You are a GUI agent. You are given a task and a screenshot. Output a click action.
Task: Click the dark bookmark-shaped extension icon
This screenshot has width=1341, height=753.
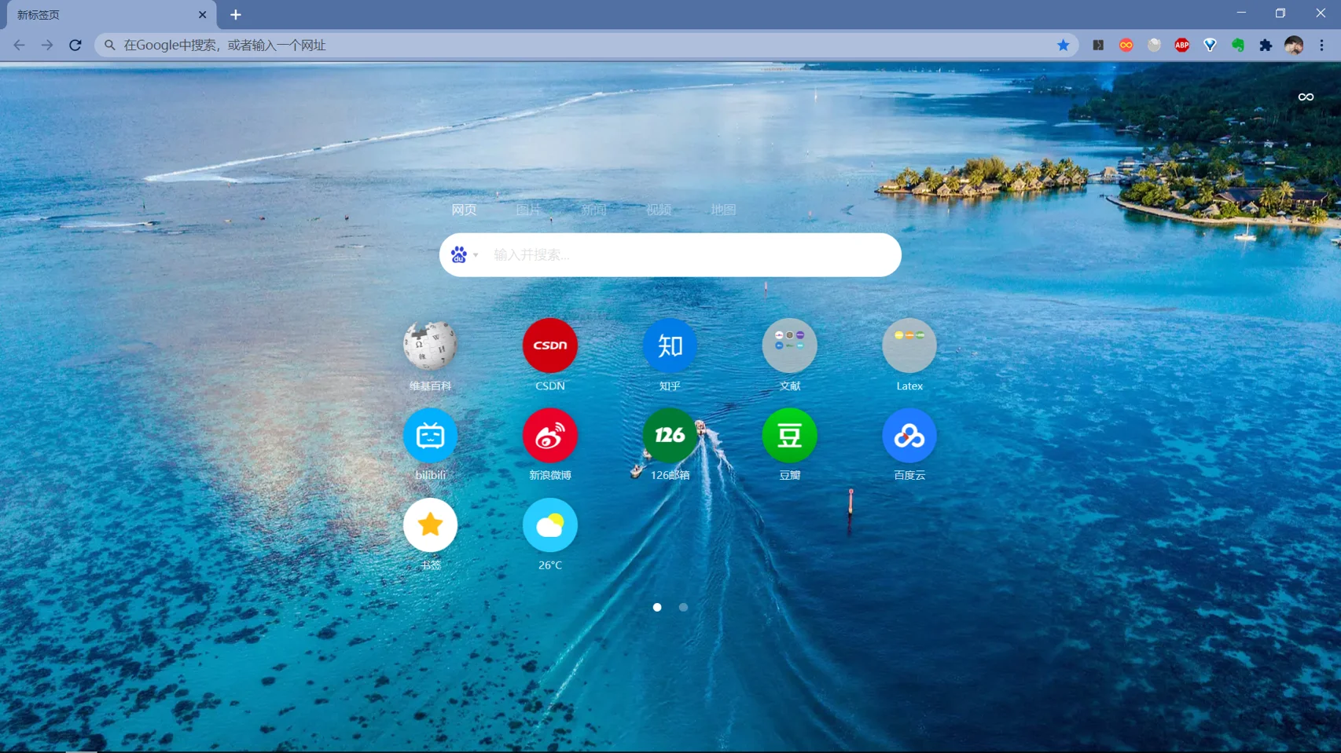pyautogui.click(x=1098, y=45)
